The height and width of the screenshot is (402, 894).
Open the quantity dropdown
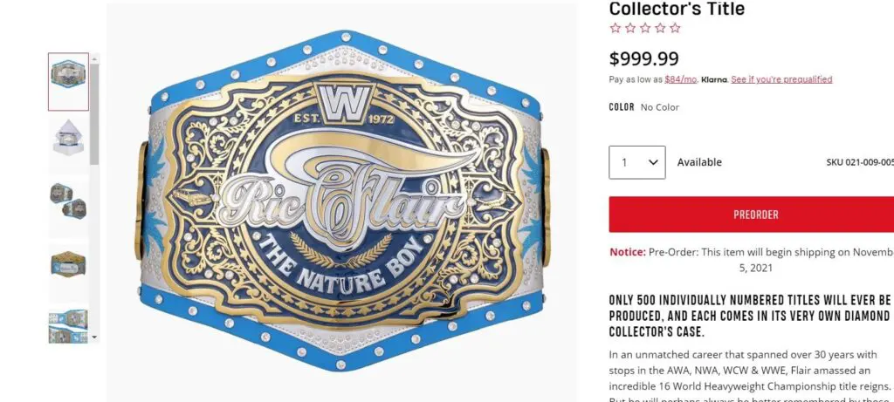pos(637,162)
